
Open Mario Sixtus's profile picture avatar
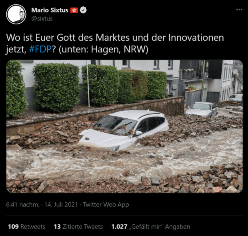click(x=16, y=14)
